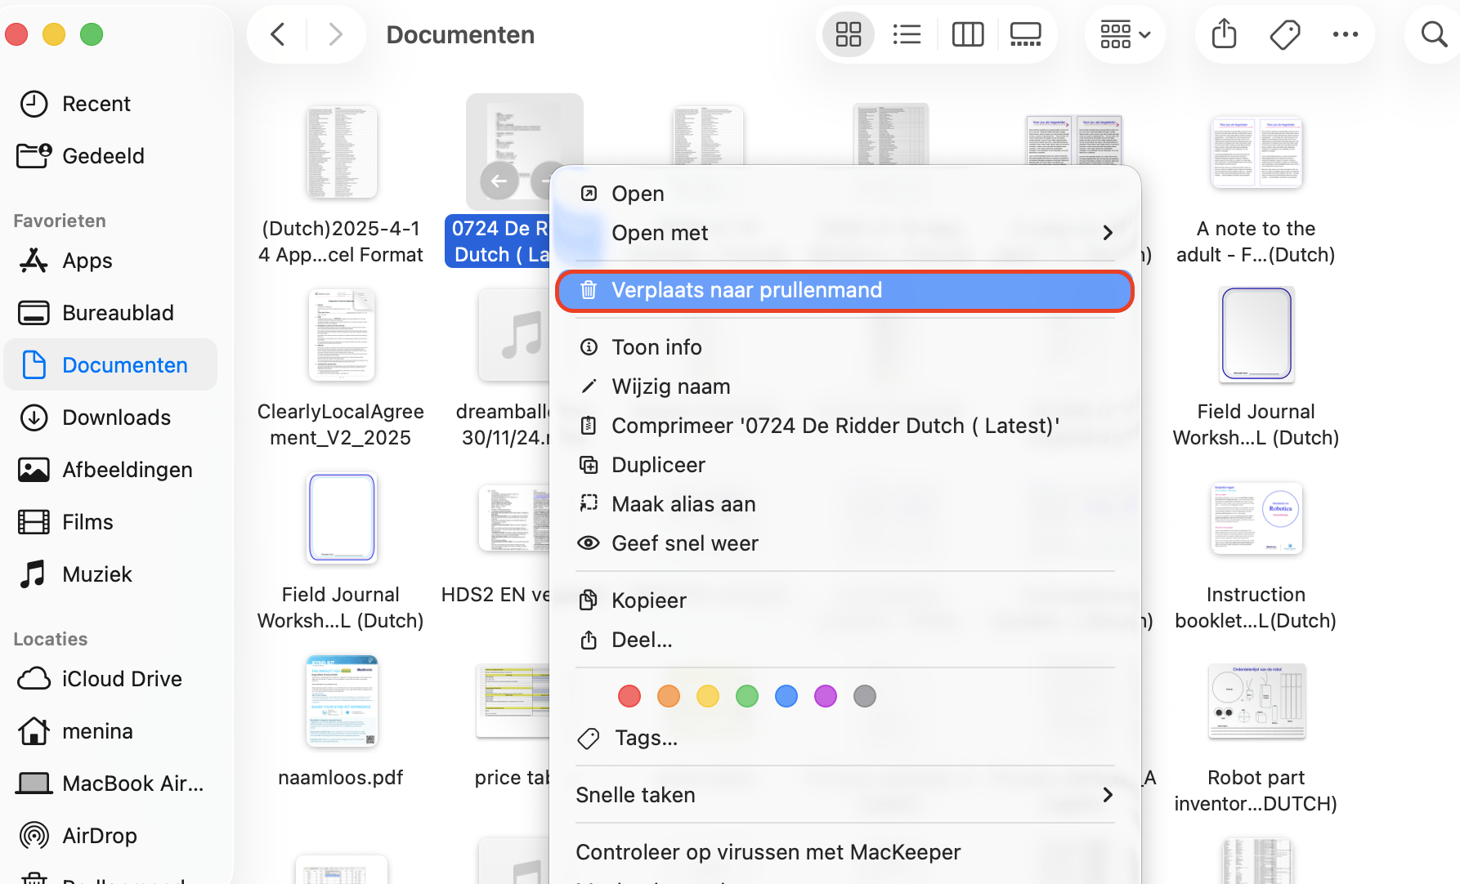Choose 'Verplaats naar prullenmand' menu item
1460x884 pixels.
click(x=844, y=291)
